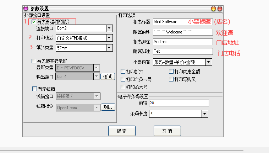Enable the 有无顾客显示屏 checkbox
This screenshot has height=153, width=269.
point(34,61)
